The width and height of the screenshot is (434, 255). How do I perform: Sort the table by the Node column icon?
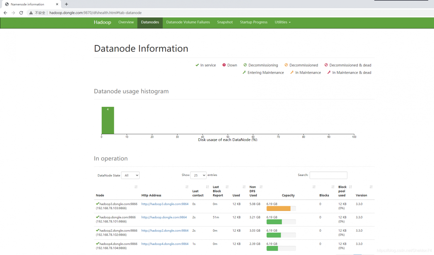(x=136, y=187)
